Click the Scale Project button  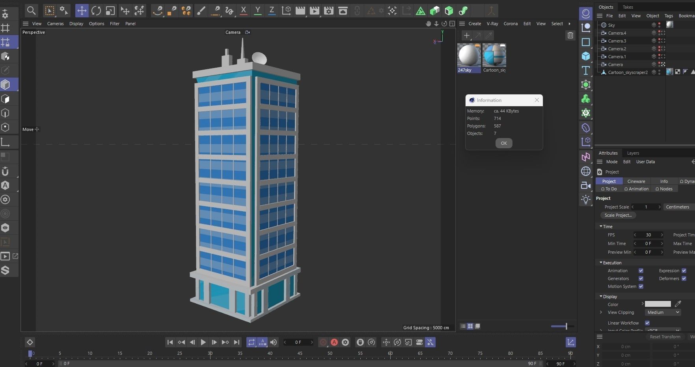tap(618, 215)
